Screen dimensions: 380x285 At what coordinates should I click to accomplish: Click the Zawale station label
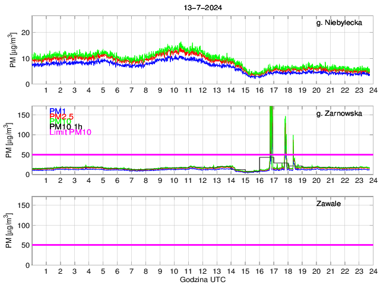tap(330, 204)
